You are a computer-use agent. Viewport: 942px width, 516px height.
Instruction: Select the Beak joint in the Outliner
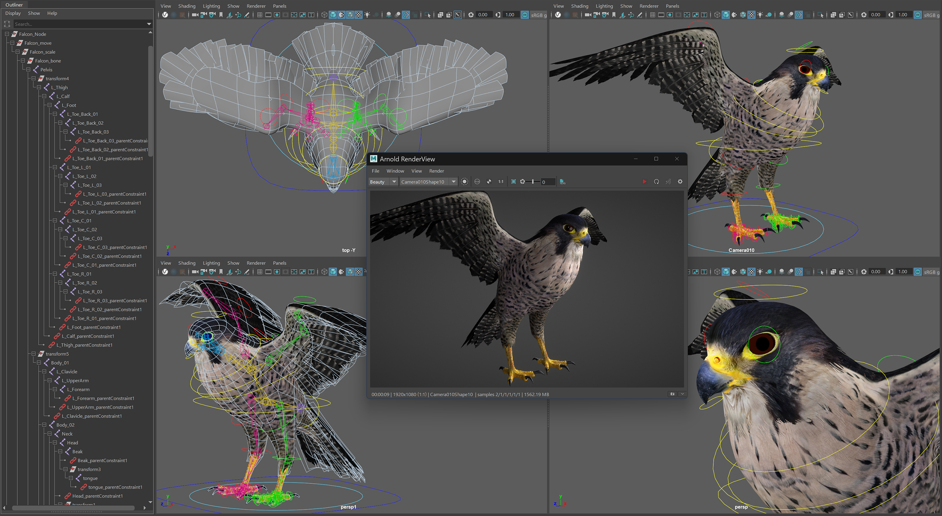tap(77, 452)
